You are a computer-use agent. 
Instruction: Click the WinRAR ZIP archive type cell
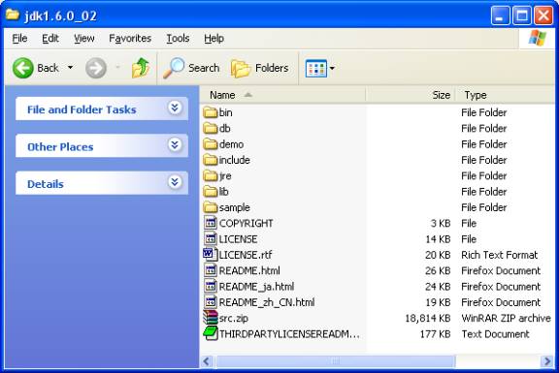[506, 318]
